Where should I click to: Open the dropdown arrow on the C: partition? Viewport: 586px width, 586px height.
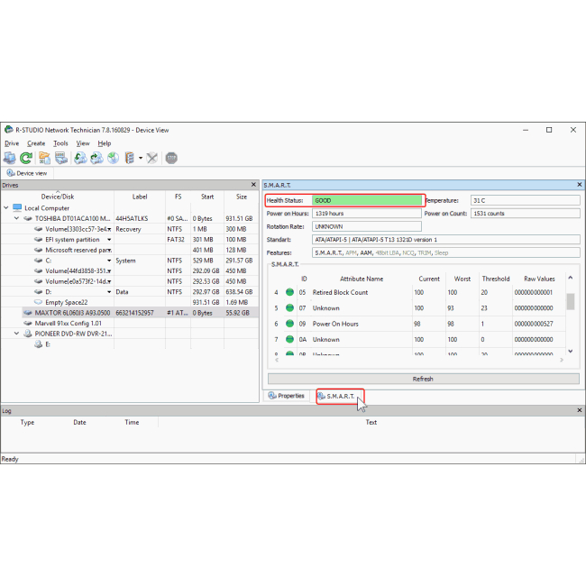[110, 260]
